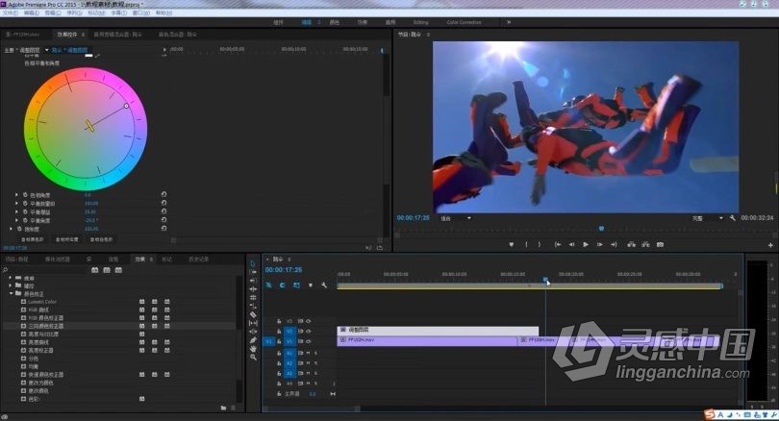Toggle lock on V3 track
The image size is (779, 421).
click(279, 321)
